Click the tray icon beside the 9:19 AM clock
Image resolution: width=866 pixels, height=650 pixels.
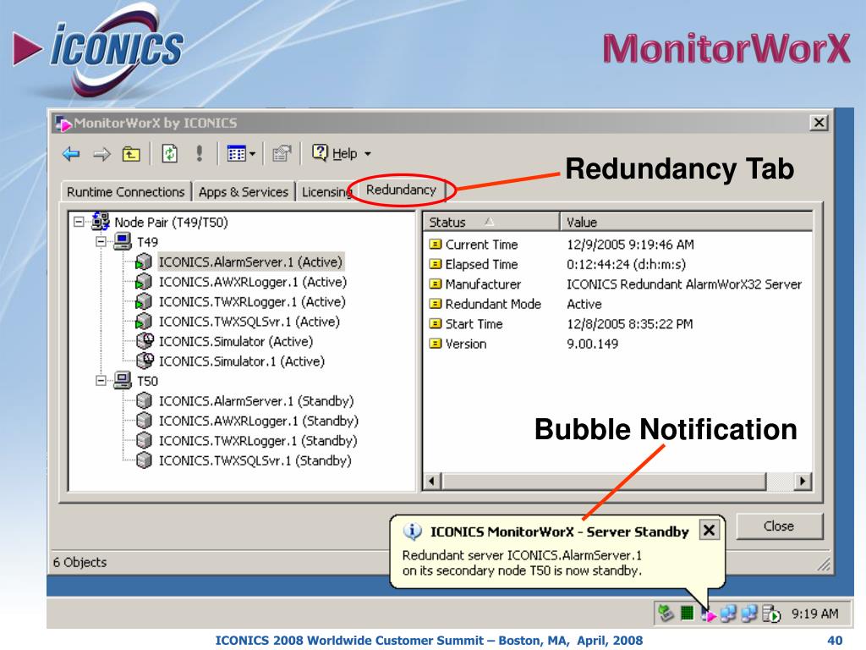click(771, 614)
